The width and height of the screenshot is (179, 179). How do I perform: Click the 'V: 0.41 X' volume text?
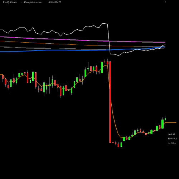pos(173,139)
